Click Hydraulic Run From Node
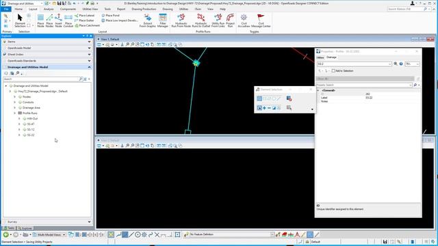Viewport: 438px width, 246px height. pos(181,20)
